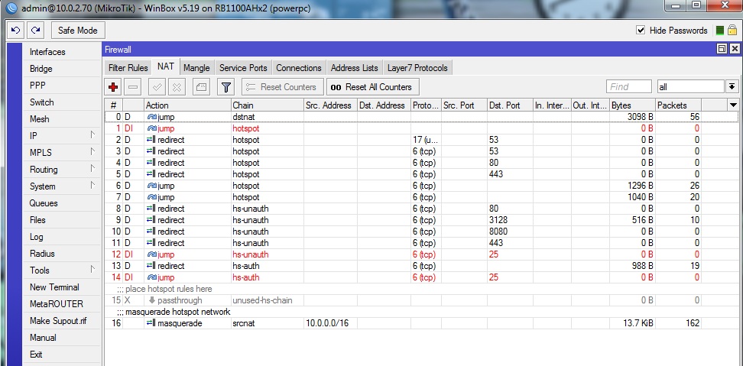Click the green traffic indicator icon
Viewport: 743px width, 366px height.
pyautogui.click(x=720, y=31)
